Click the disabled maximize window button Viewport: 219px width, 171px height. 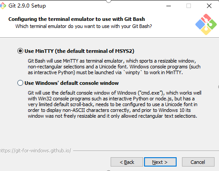coord(189,6)
